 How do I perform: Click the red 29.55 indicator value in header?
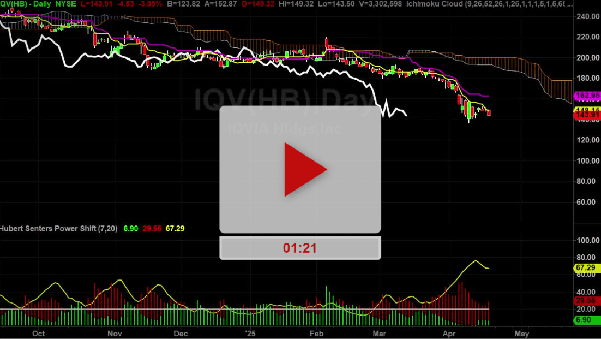click(x=152, y=229)
